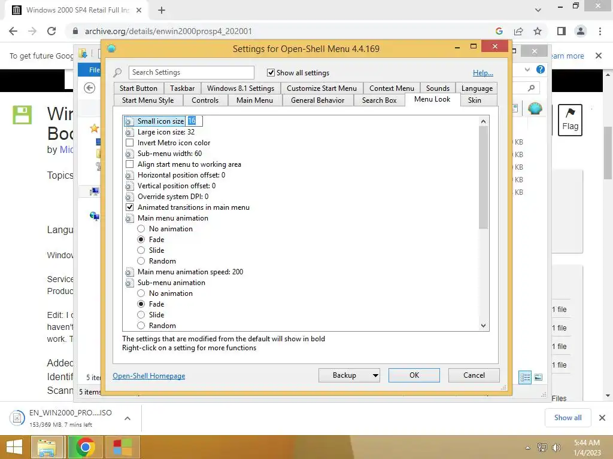Image resolution: width=613 pixels, height=459 pixels.
Task: Open Chrome from the taskbar
Action: [x=85, y=447]
